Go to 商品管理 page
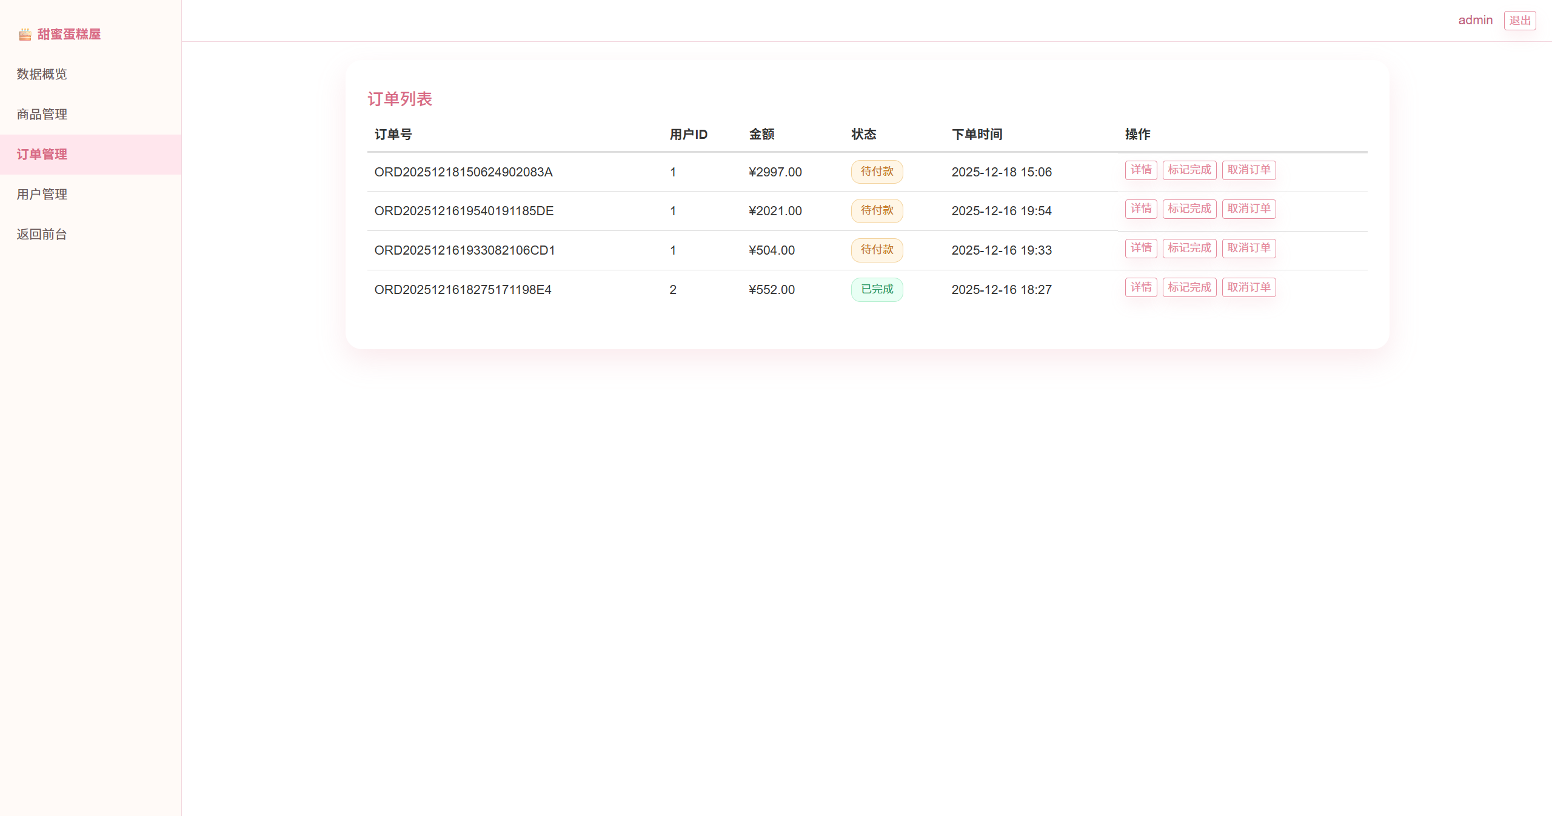This screenshot has width=1552, height=816. tap(42, 114)
